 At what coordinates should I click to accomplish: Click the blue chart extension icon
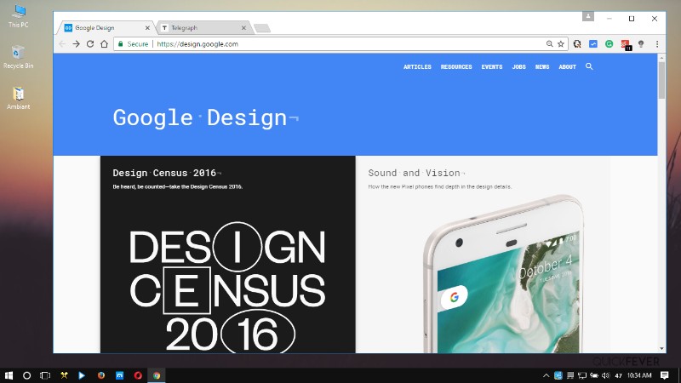coord(592,44)
